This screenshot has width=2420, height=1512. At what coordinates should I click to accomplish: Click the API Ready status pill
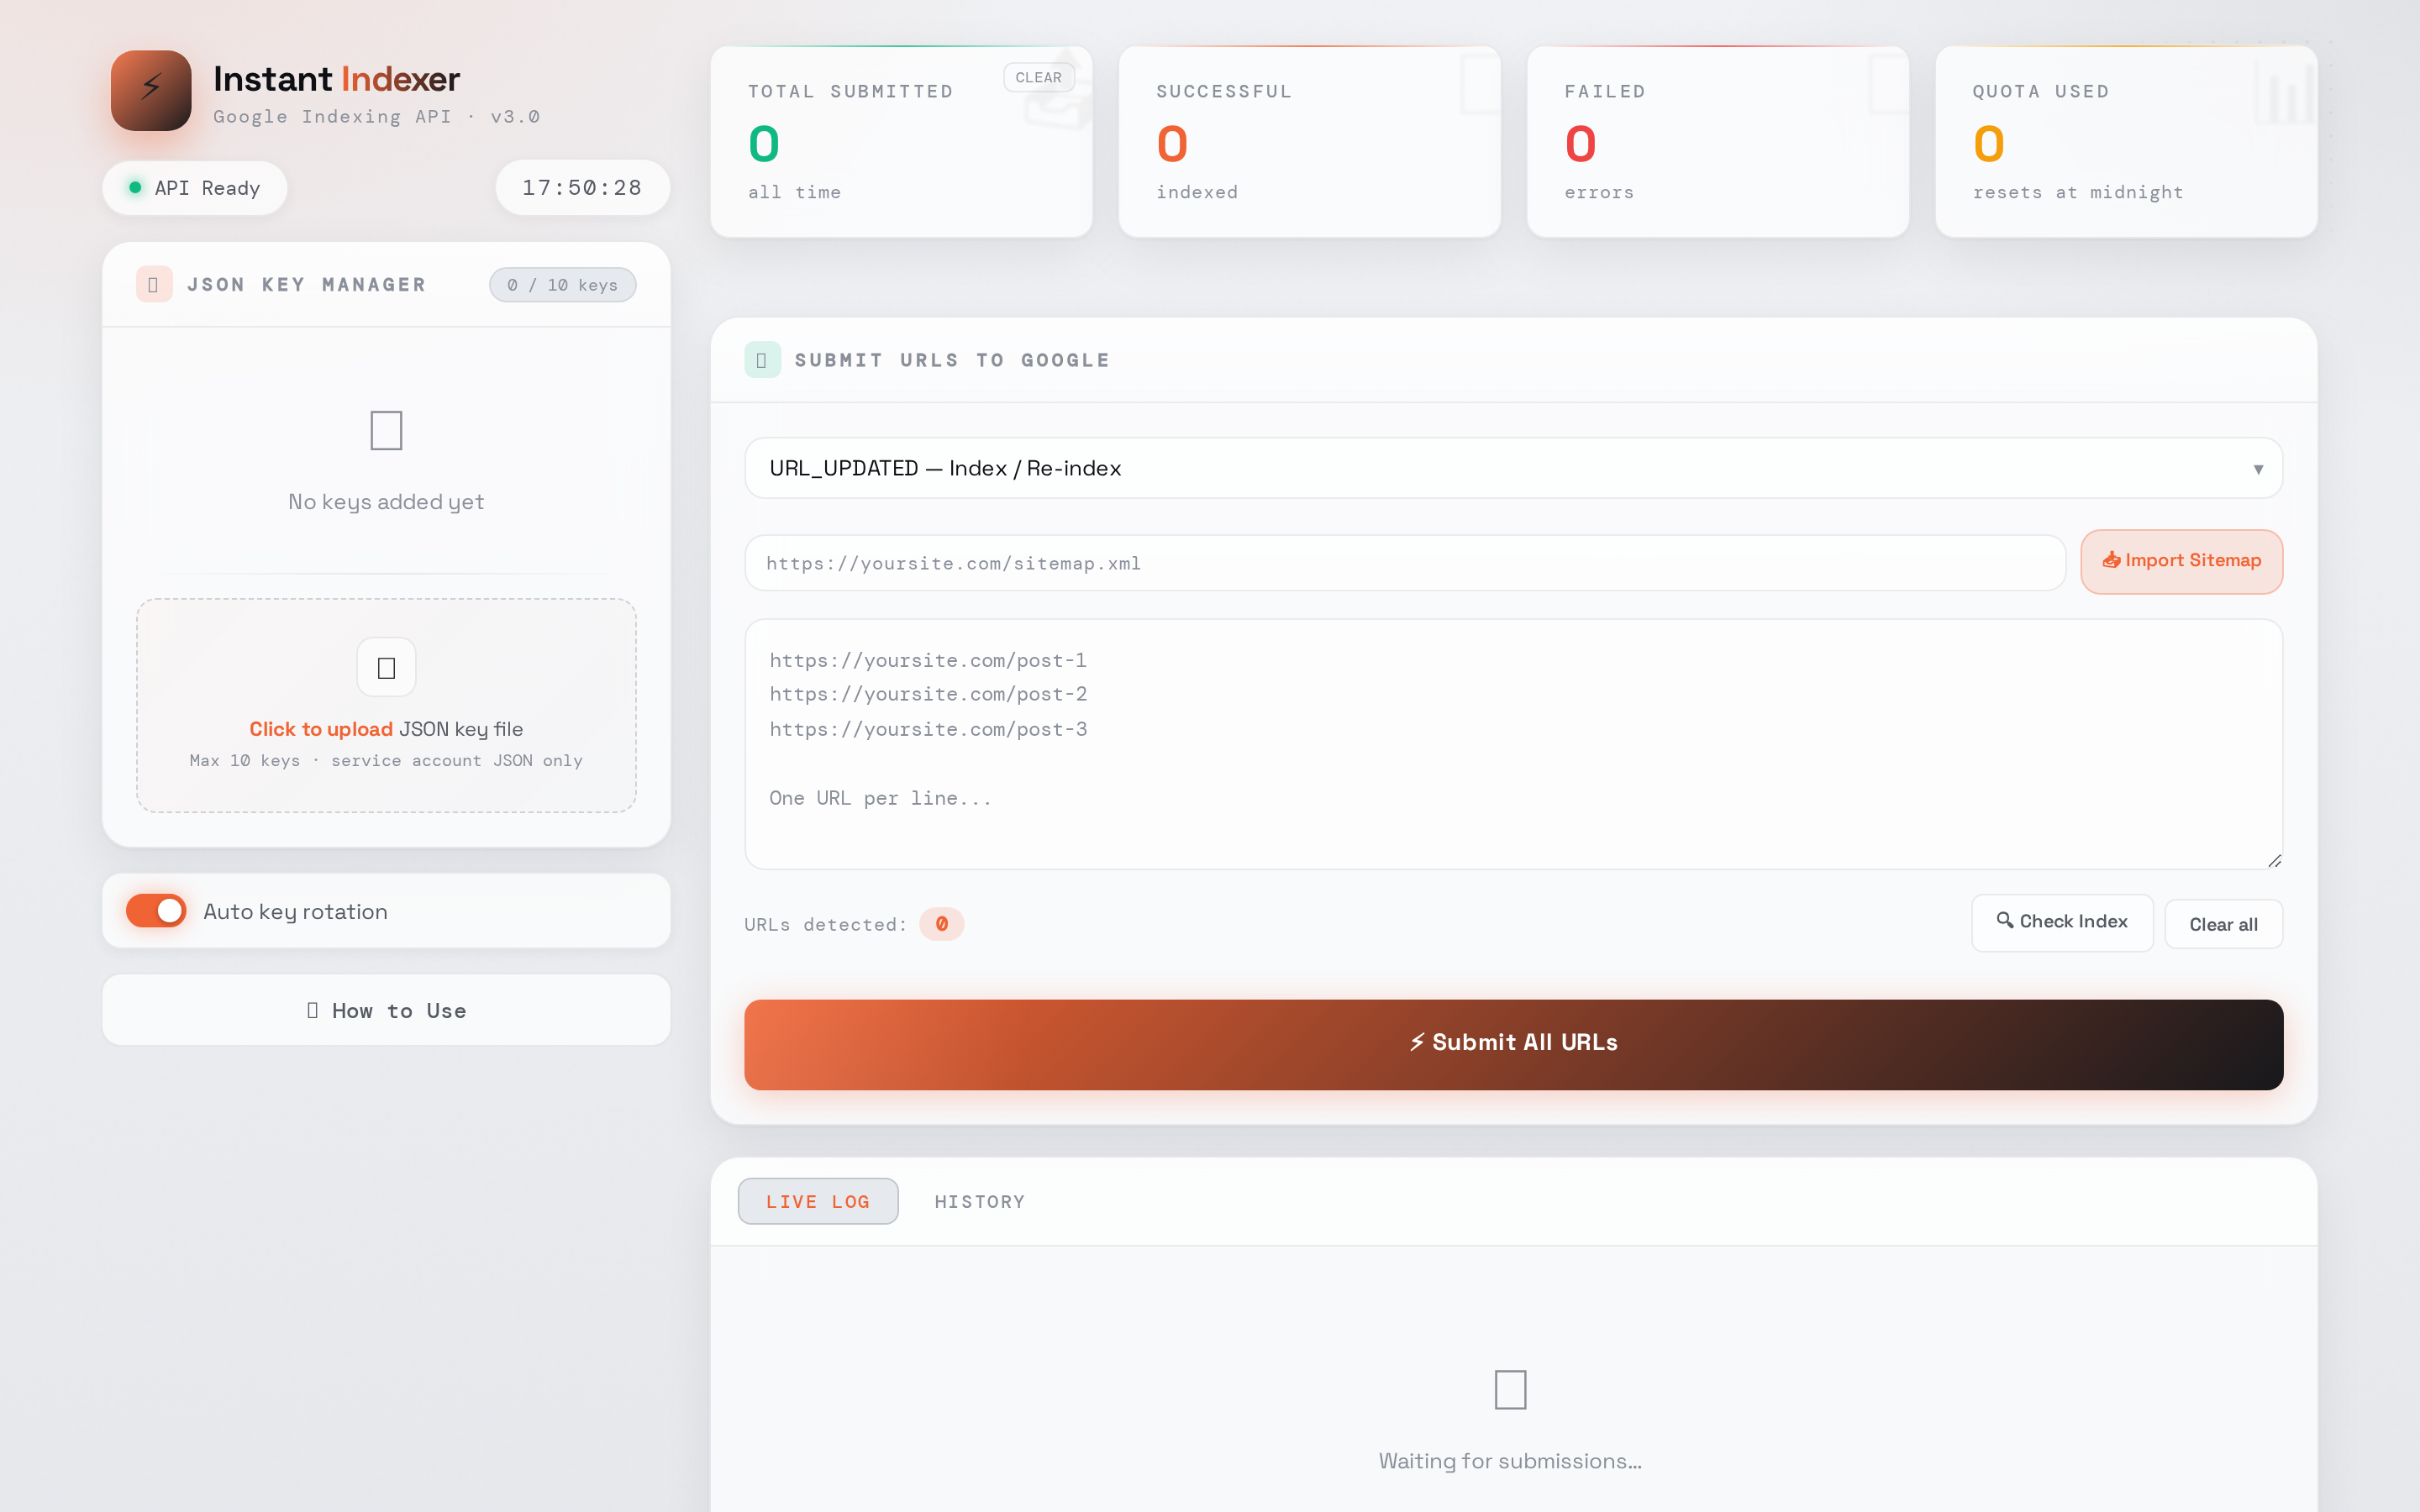tap(195, 187)
